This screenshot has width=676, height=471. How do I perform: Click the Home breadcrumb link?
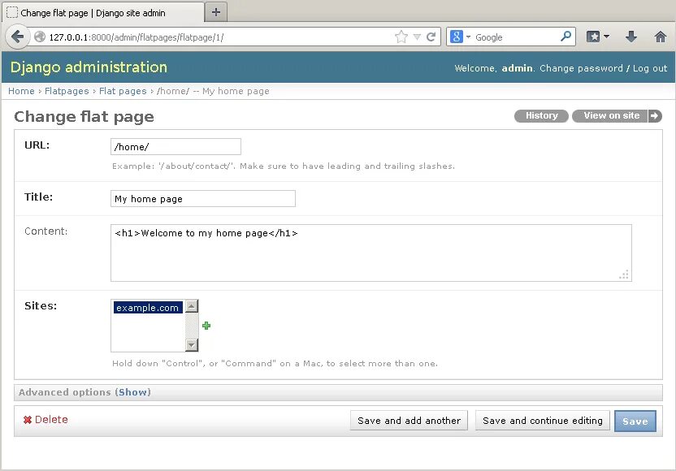tap(21, 91)
